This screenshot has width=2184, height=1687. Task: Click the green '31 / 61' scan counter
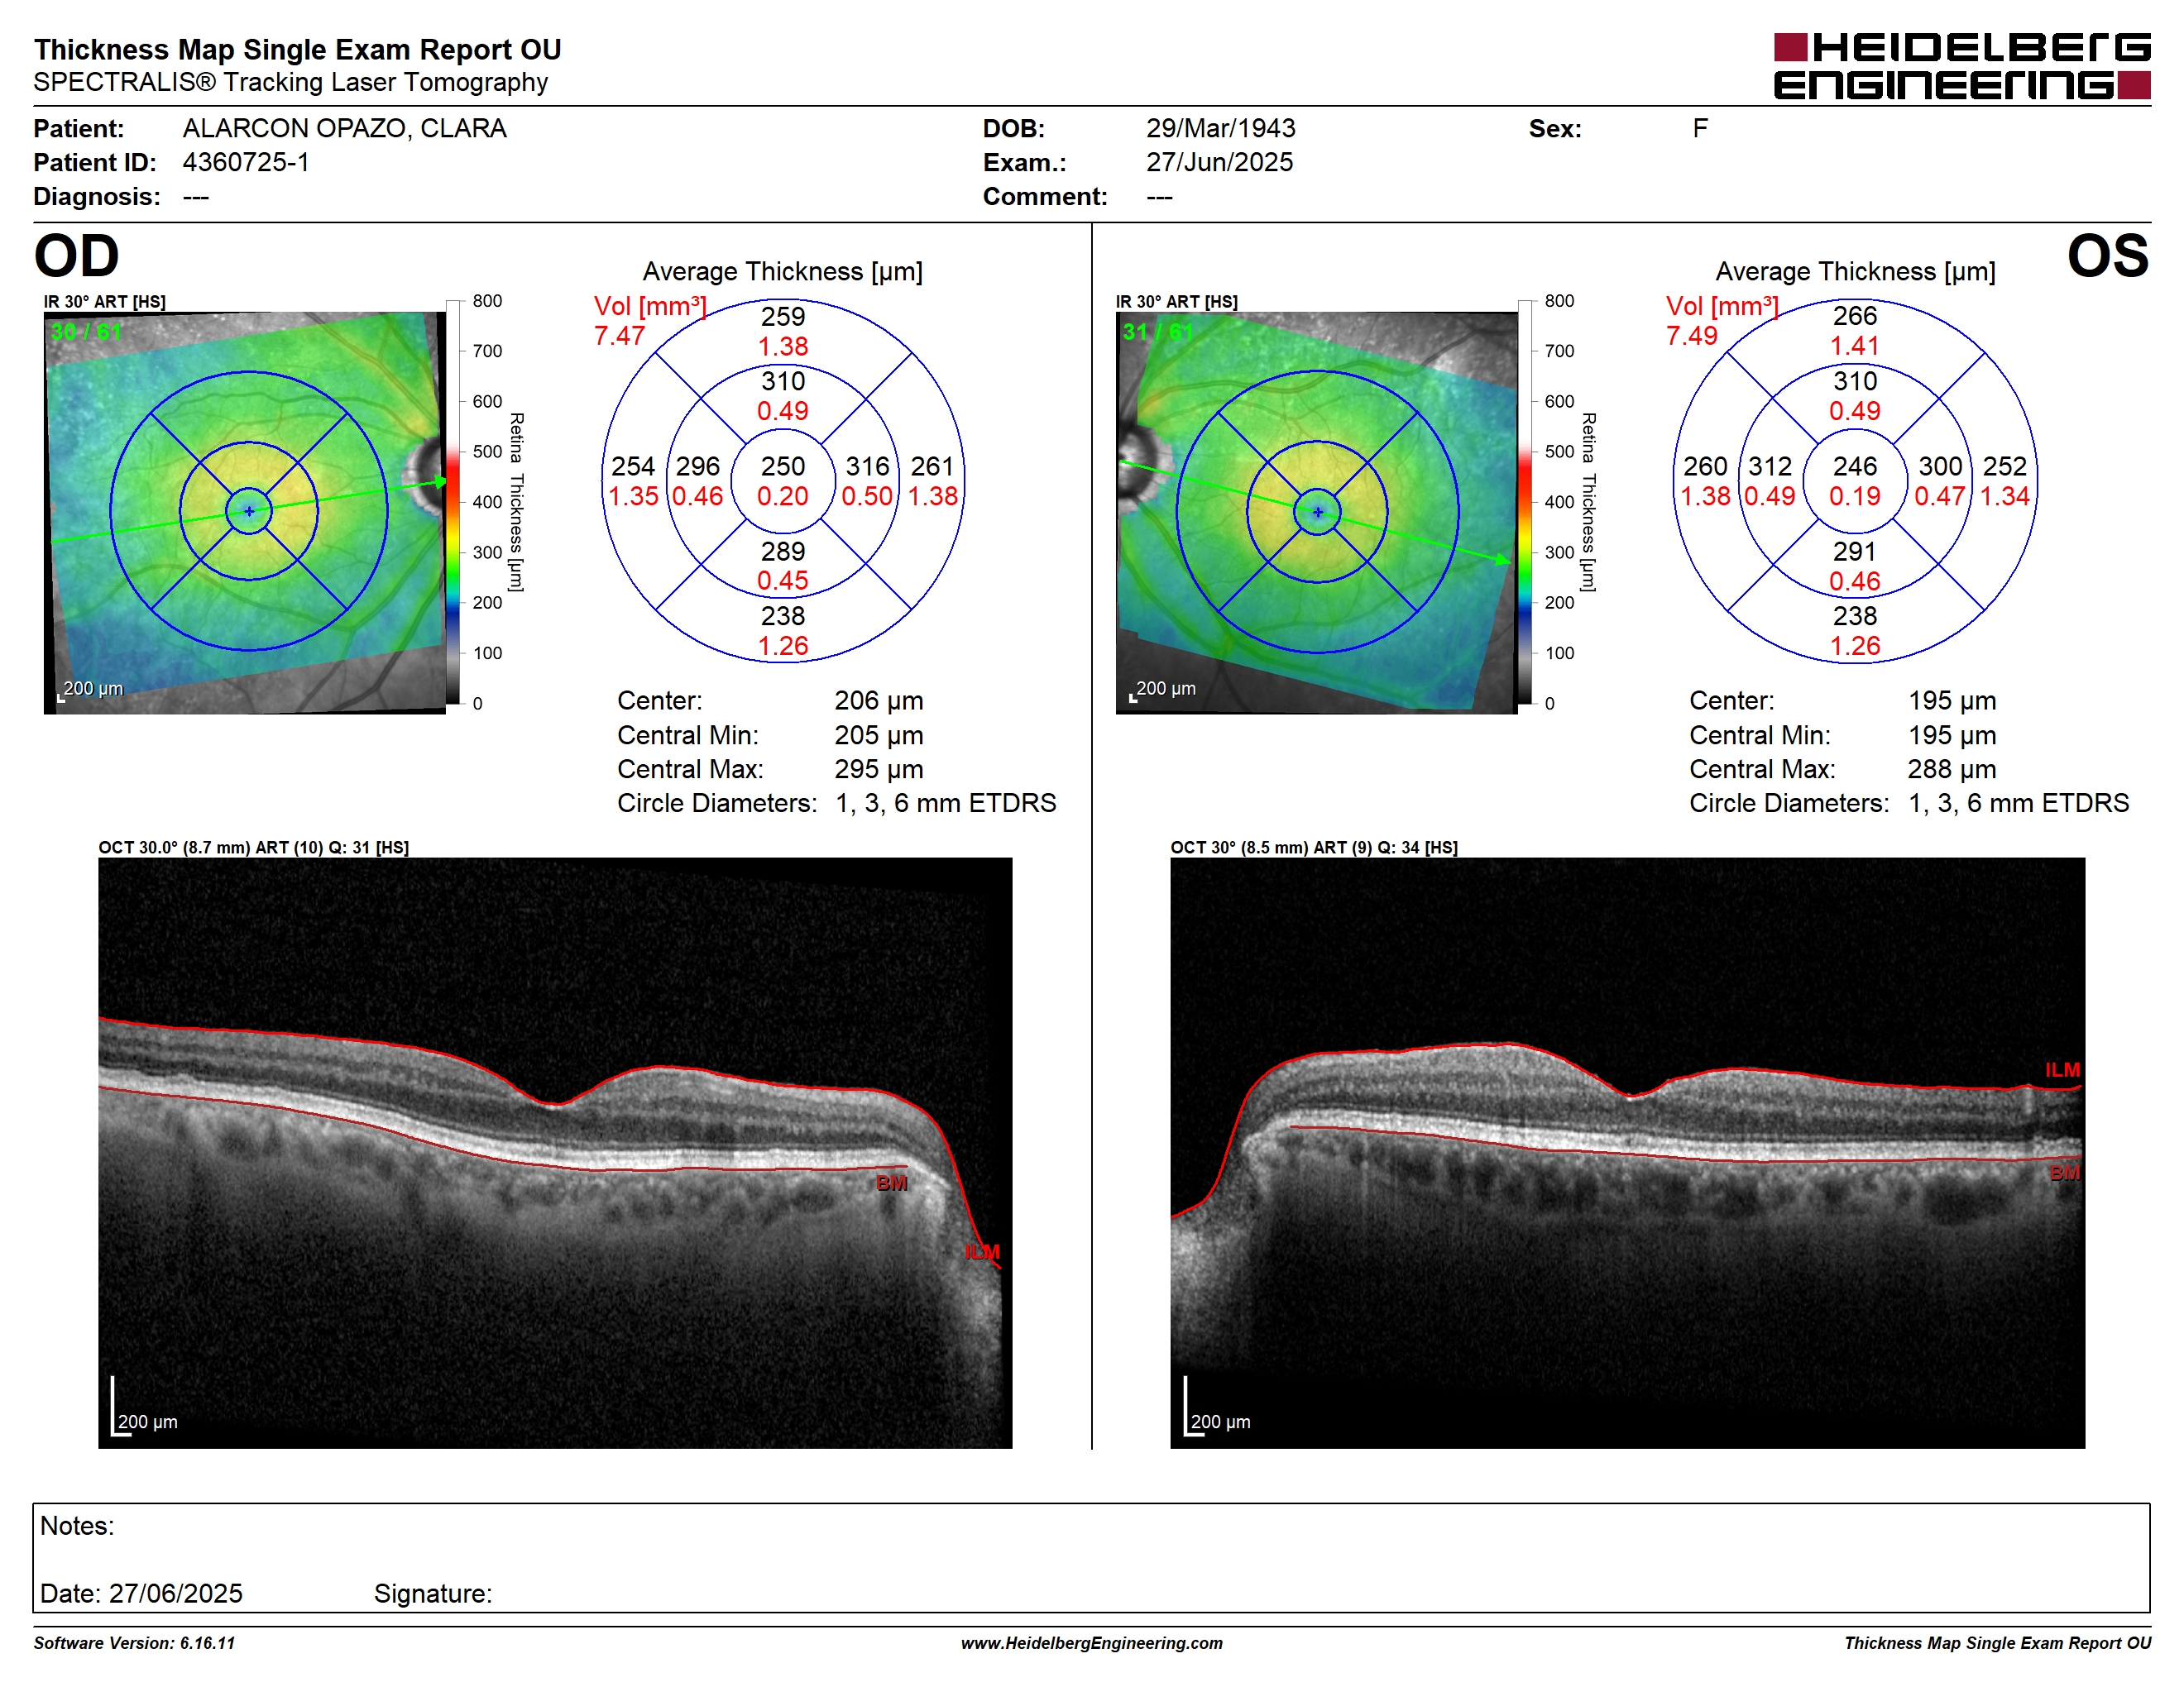click(1158, 332)
